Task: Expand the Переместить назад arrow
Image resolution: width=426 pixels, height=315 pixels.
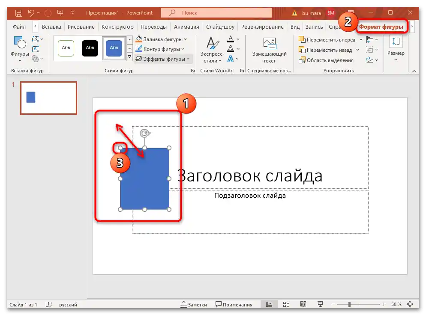Action: [x=357, y=50]
